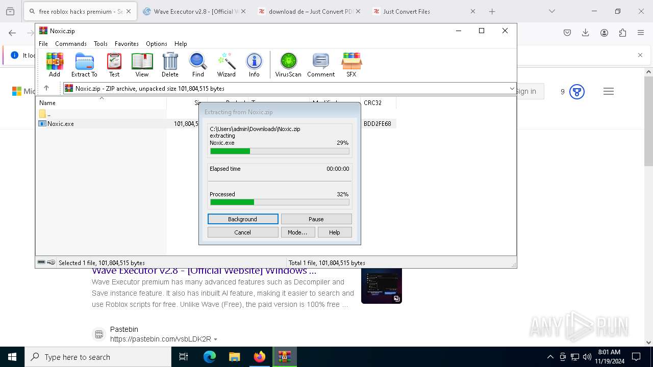Expand the Pastebin URL dropdown arrow
The image size is (653, 367).
(215, 339)
